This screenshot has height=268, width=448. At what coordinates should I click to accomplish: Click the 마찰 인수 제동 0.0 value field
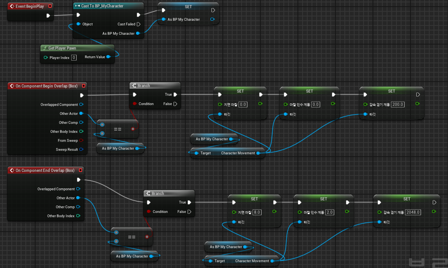point(315,104)
